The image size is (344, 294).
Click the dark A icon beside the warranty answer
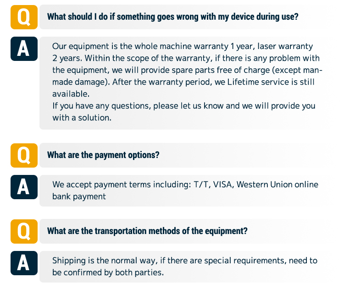(x=24, y=49)
